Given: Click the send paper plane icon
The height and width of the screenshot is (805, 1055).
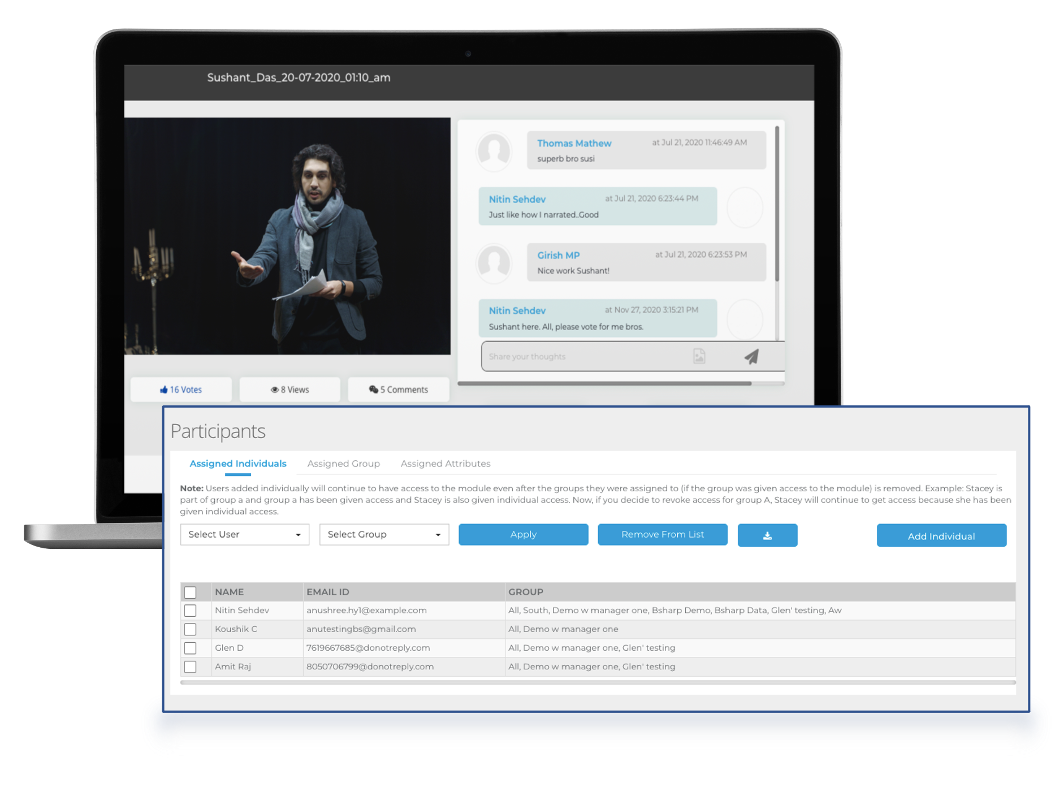Looking at the screenshot, I should tap(751, 357).
